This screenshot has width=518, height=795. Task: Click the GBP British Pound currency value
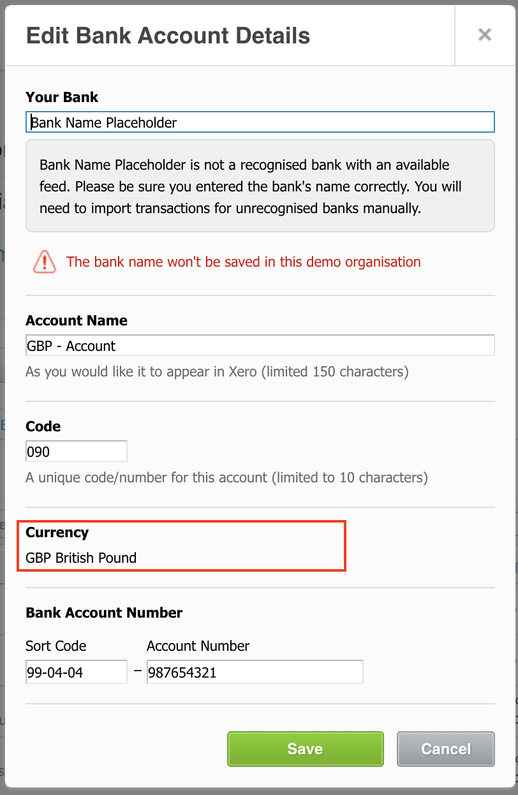pos(81,558)
